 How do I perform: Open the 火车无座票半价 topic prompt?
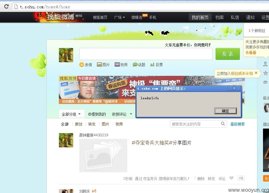tap(188, 45)
